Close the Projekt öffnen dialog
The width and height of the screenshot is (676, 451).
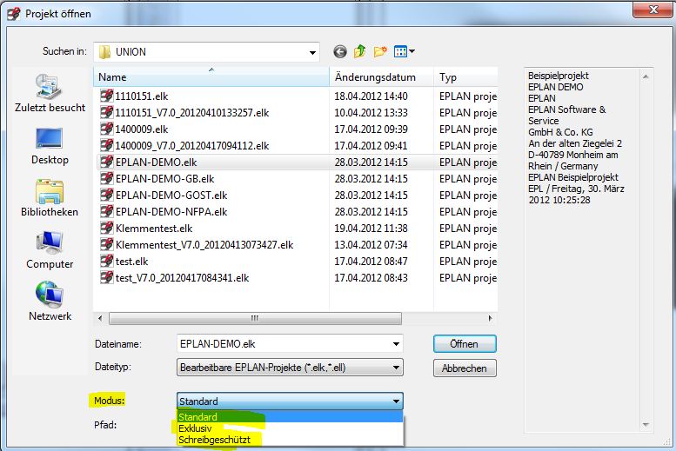pos(653,10)
